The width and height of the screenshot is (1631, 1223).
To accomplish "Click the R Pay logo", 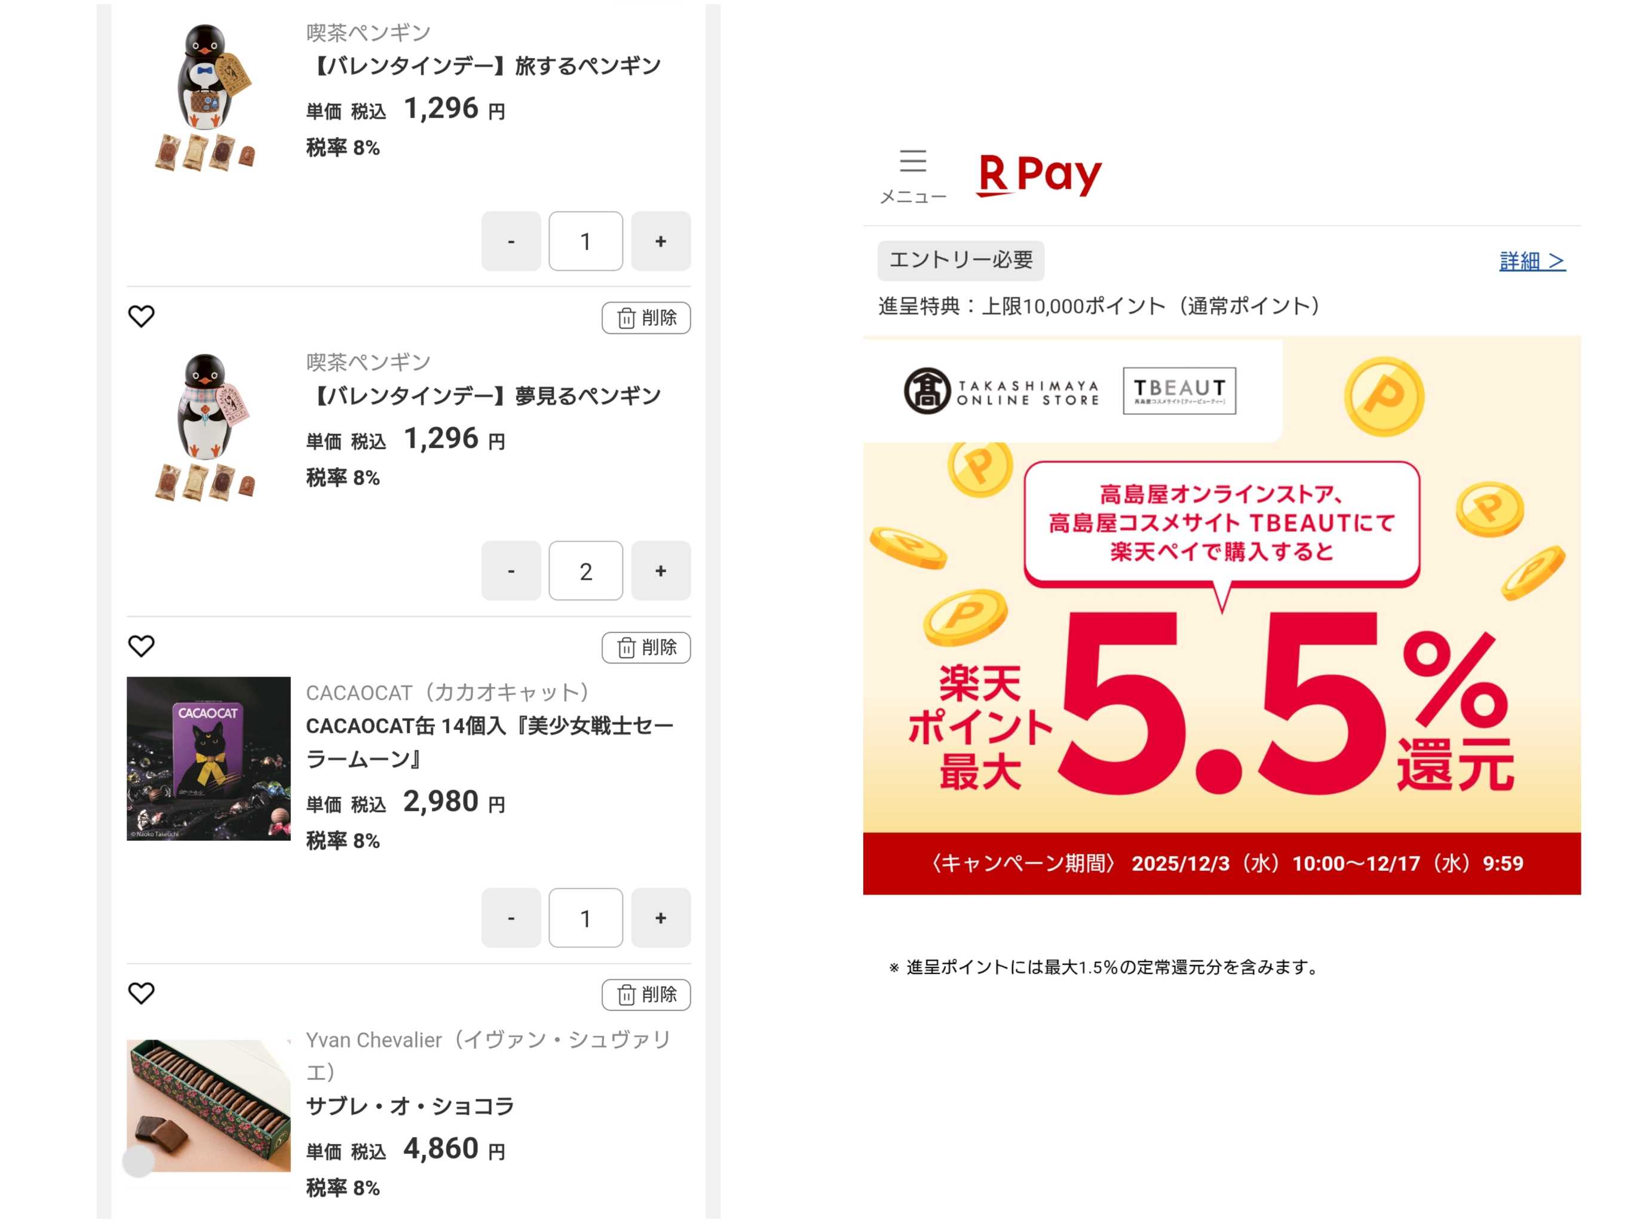I will coord(1039,176).
